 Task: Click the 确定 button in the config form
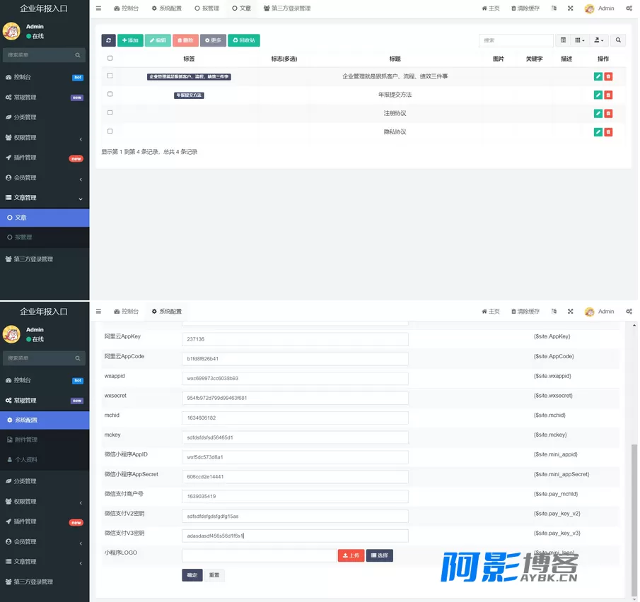(x=192, y=575)
